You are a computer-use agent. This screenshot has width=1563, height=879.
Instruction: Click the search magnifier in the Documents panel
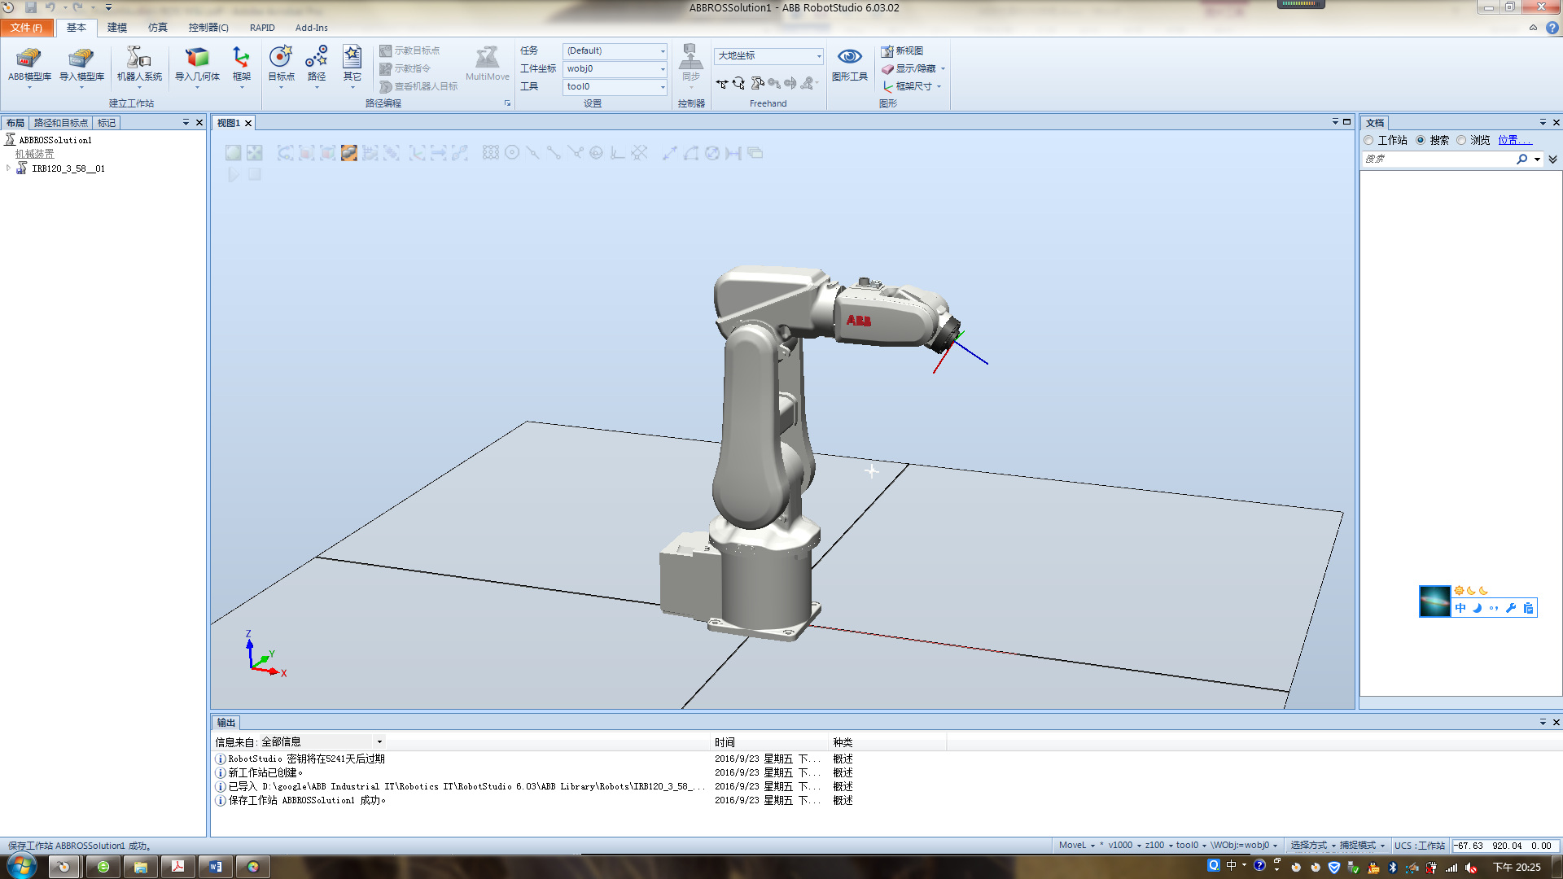1521,160
